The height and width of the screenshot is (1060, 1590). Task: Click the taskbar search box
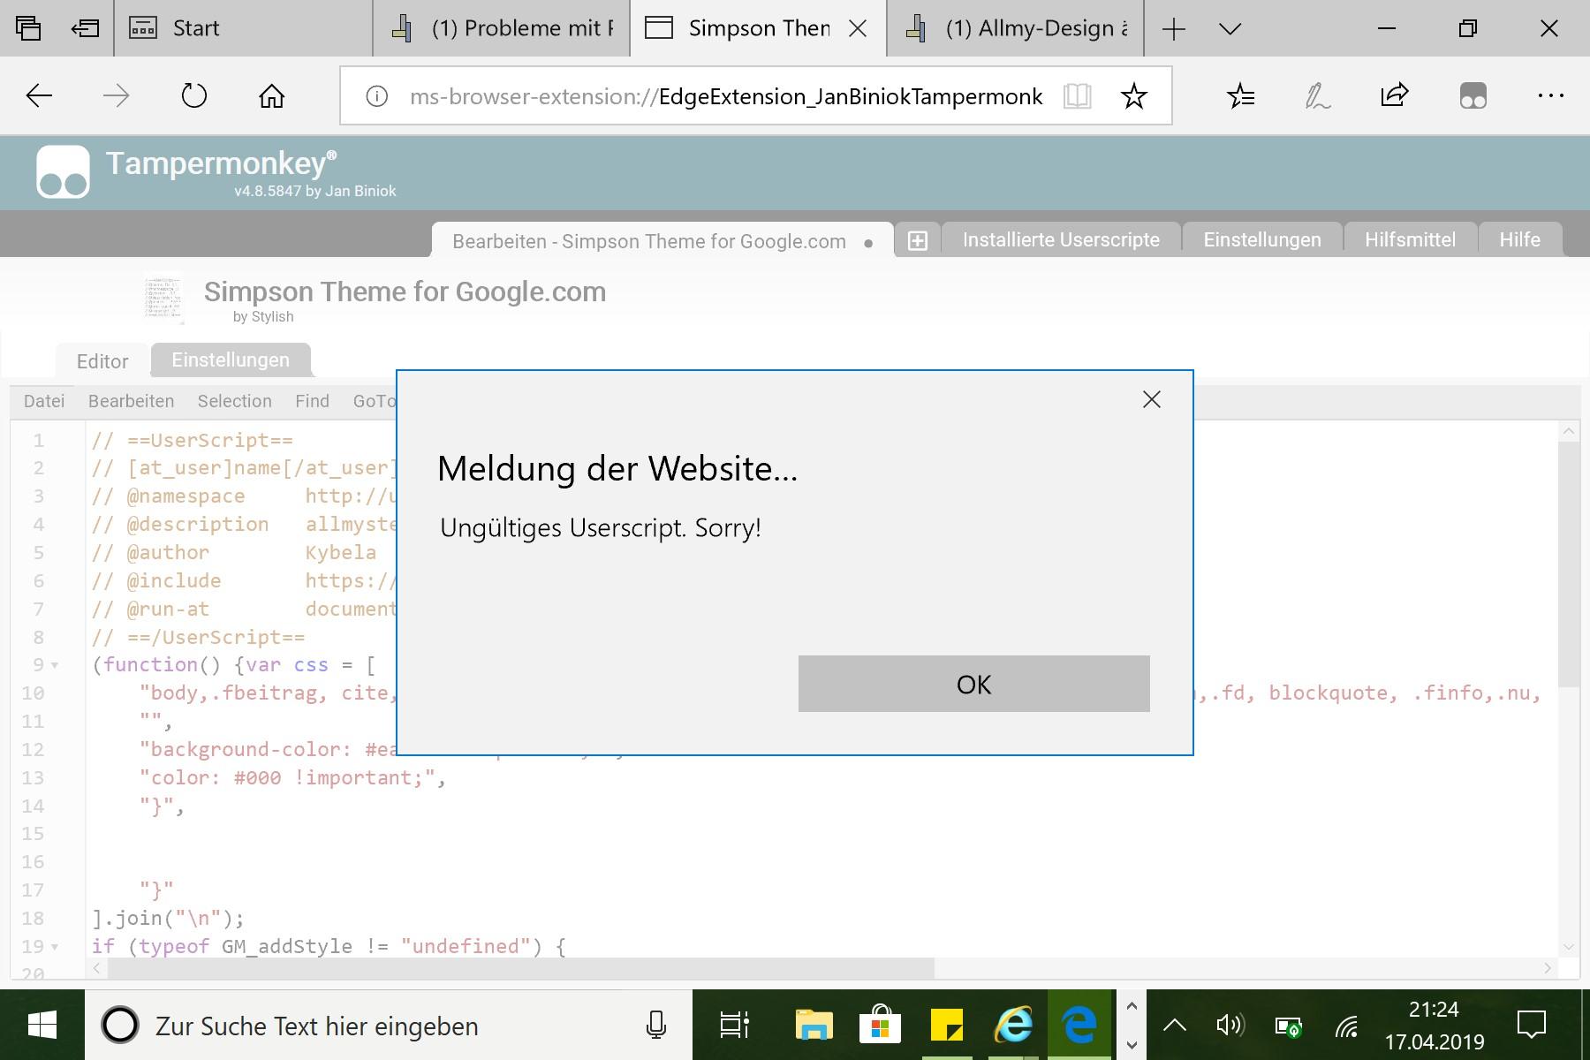(x=389, y=1026)
